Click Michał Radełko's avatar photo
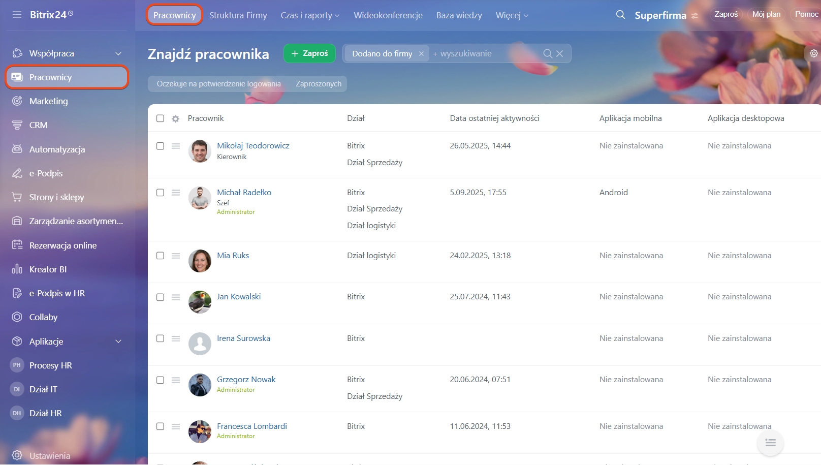Viewport: 821px width, 465px height. 200,198
